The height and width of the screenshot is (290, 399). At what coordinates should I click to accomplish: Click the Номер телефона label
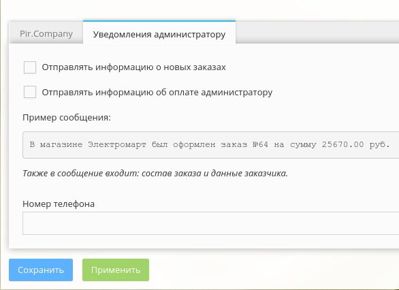tap(59, 204)
